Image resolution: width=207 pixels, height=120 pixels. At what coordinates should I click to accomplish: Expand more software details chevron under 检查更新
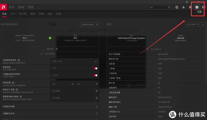(42, 54)
